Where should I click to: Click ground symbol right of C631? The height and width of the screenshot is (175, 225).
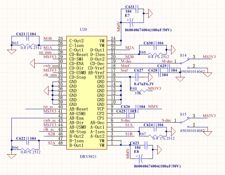[x=150, y=13]
